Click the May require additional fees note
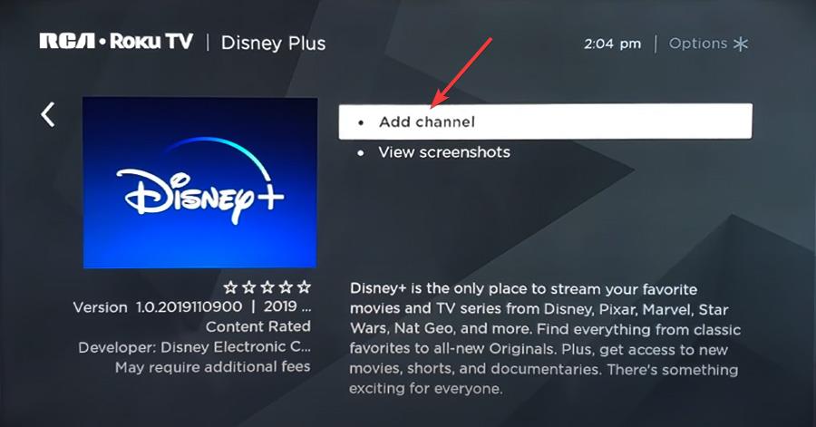Image resolution: width=816 pixels, height=427 pixels. (212, 367)
